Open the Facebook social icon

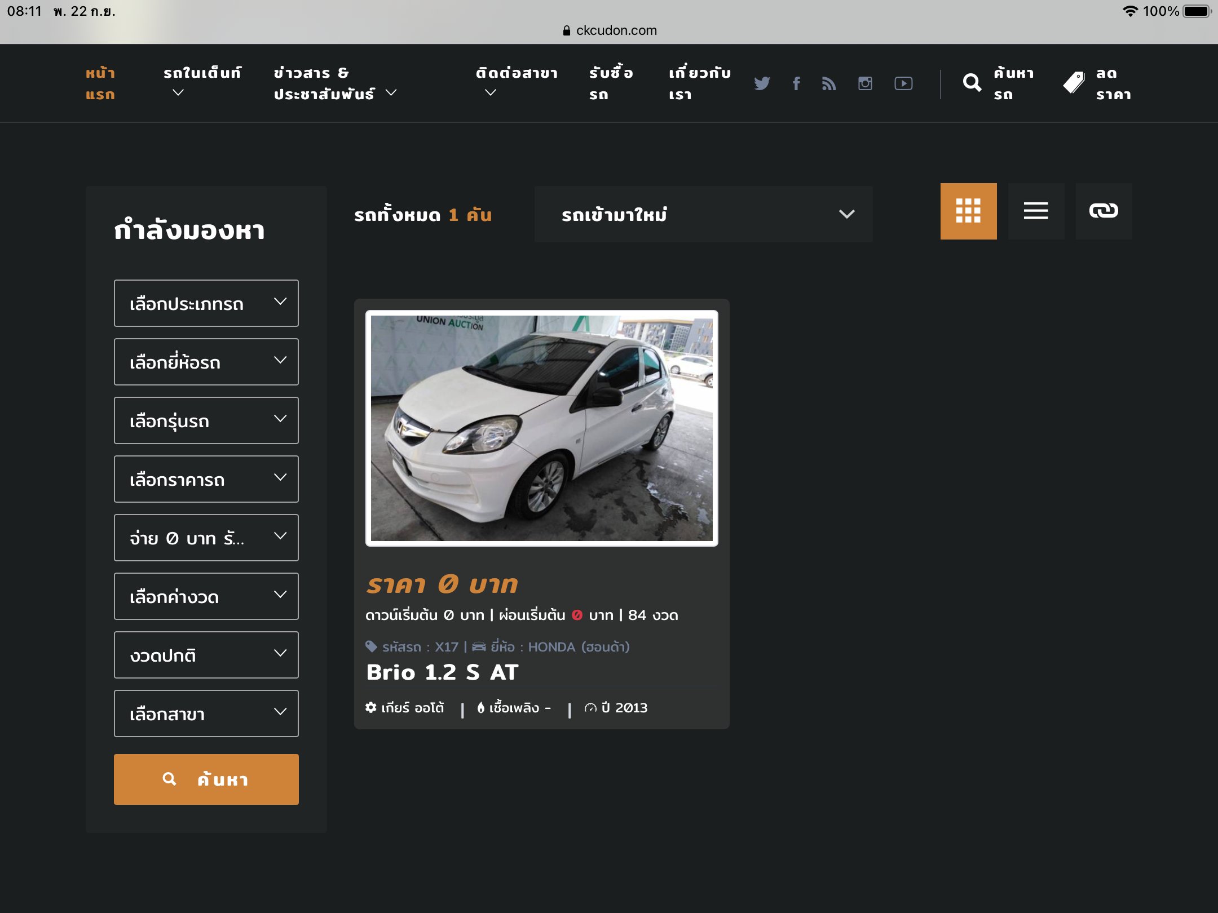click(x=796, y=83)
